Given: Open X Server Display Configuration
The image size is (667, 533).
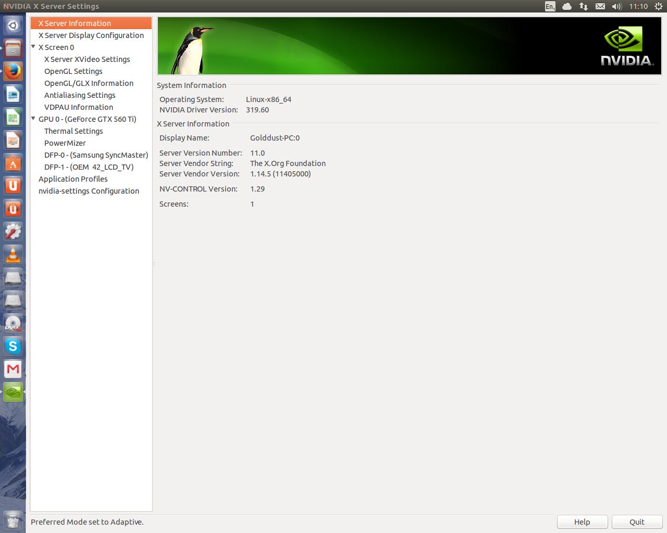Looking at the screenshot, I should point(91,35).
